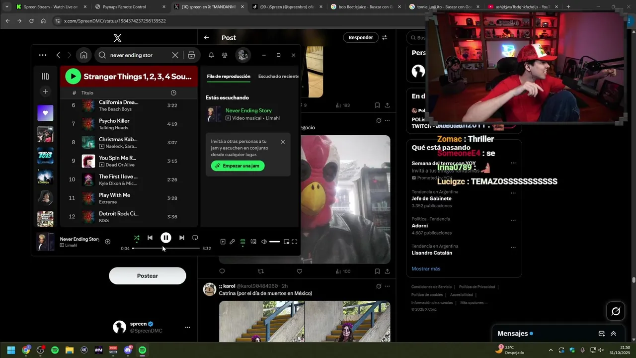The image size is (636, 358).
Task: Open Grok floating button
Action: [616, 311]
